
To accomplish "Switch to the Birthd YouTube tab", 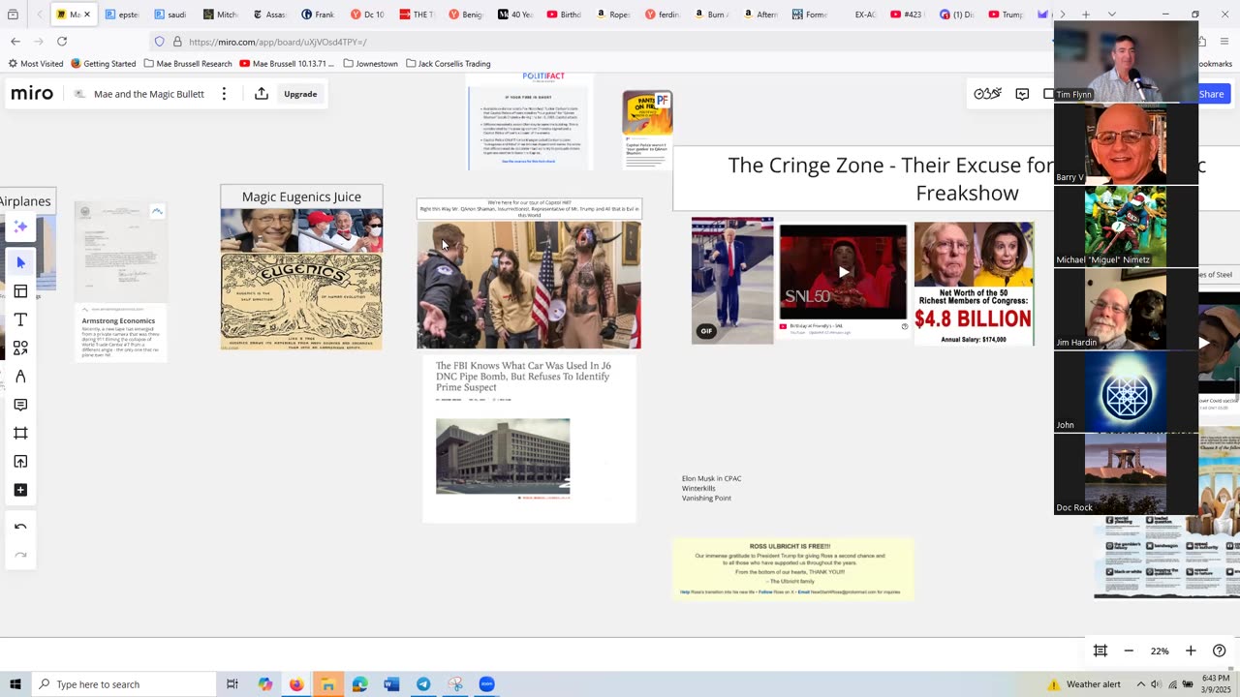I will (564, 15).
